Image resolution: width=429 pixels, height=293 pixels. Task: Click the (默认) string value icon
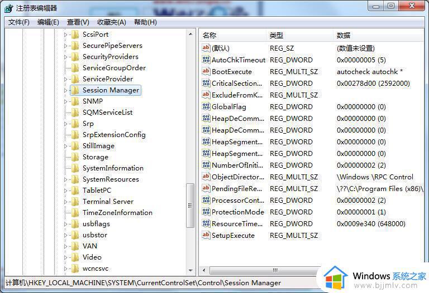206,48
